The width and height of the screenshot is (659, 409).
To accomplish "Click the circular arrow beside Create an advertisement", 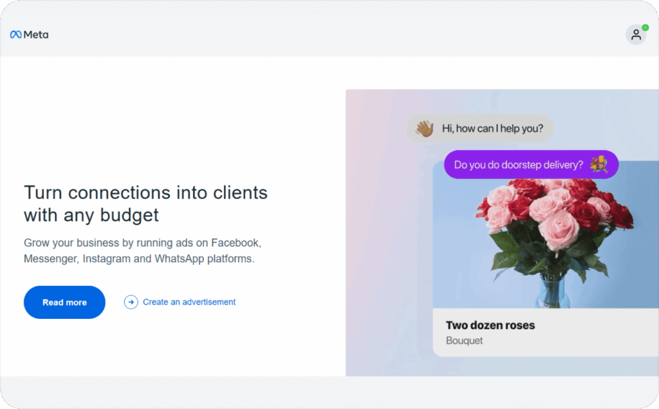I will pyautogui.click(x=131, y=302).
